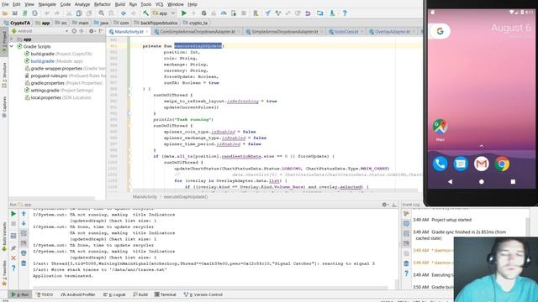Open the Terminal tool window tab
Screen dimensions: 538x302
click(165, 294)
